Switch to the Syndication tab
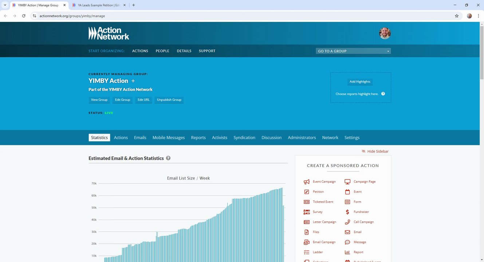This screenshot has width=484, height=262. [244, 138]
